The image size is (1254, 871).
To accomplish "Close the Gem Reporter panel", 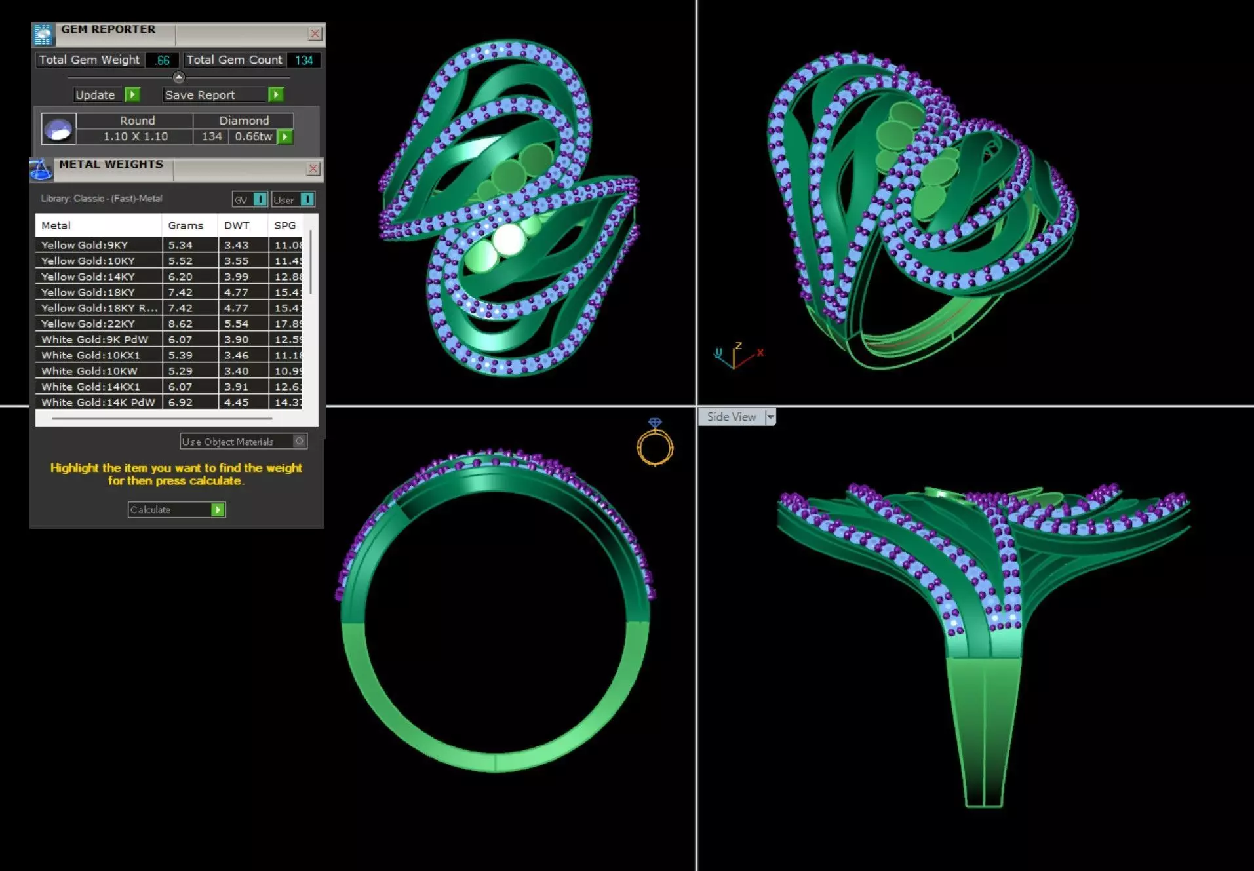I will click(315, 33).
